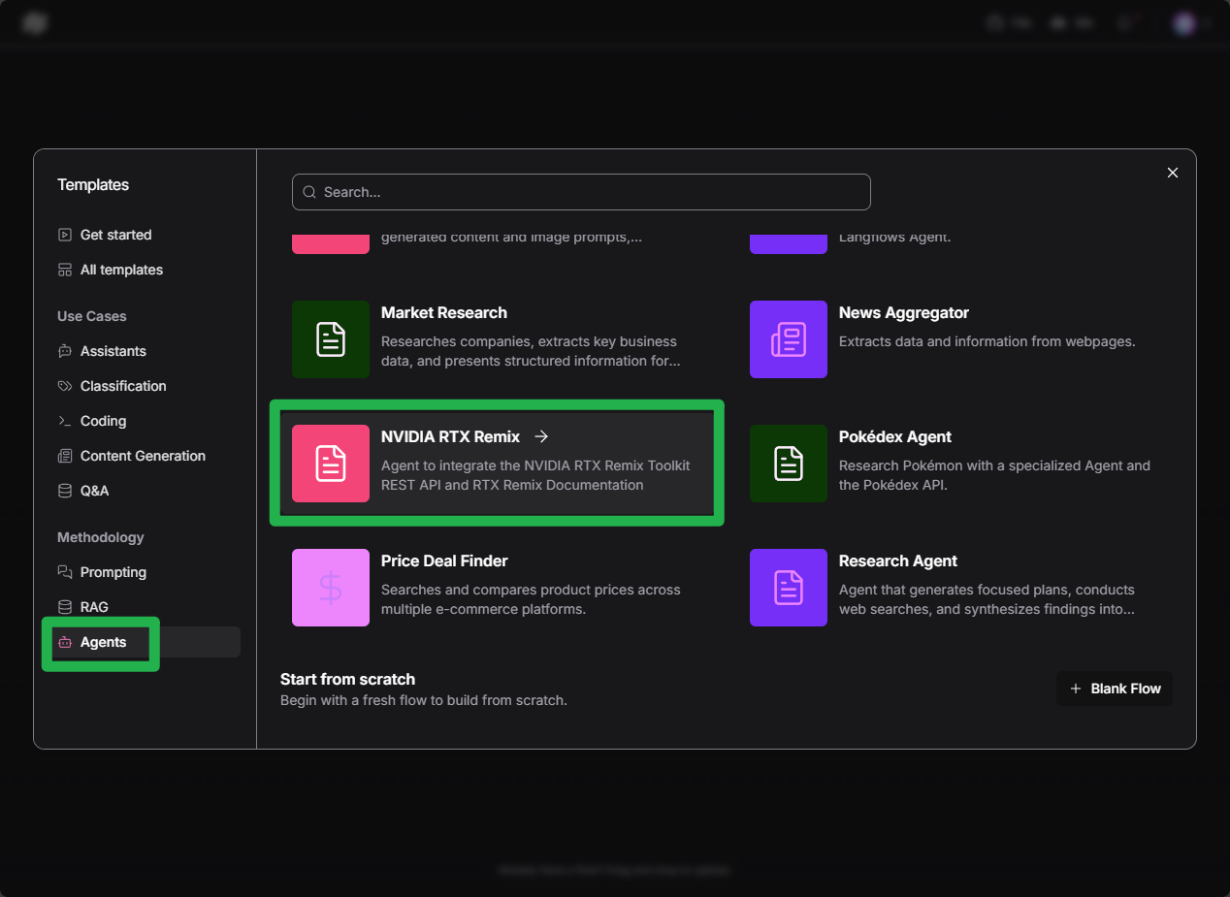Click the Langflow logo in the top bar
This screenshot has width=1230, height=897.
[34, 22]
